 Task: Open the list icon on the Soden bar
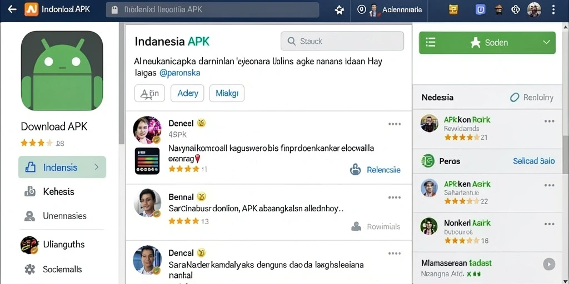431,42
